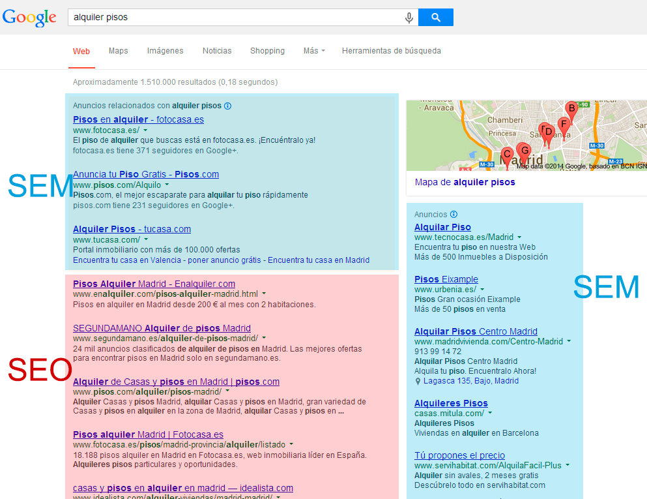This screenshot has width=647, height=499.
Task: Open 'SEGUNDAMANO Alquiler de pisos Madrid' result
Action: click(162, 328)
